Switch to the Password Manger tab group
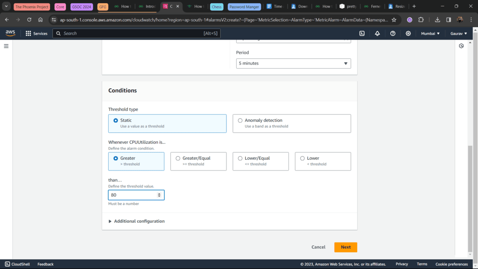 pyautogui.click(x=244, y=7)
